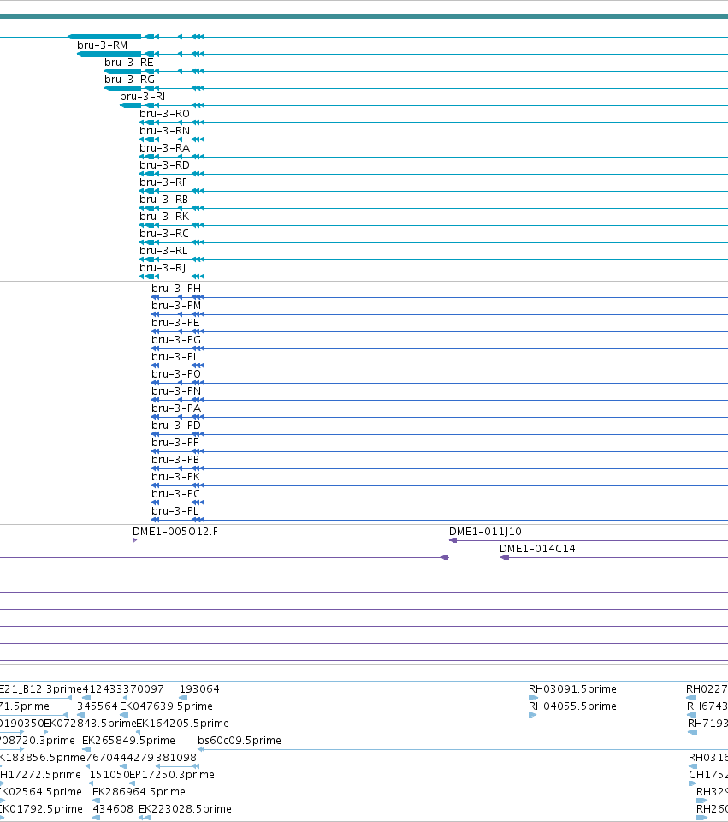Choose the EK265849.5prime EST label
Image resolution: width=728 pixels, height=822 pixels.
[129, 741]
